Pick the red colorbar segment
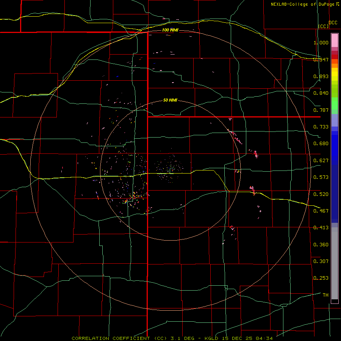 pos(335,57)
